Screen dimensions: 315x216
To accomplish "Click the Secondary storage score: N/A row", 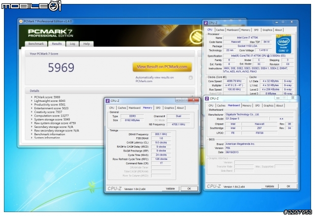I will tap(54, 127).
